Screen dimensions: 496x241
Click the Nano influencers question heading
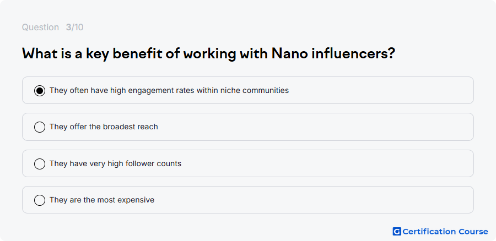click(209, 54)
